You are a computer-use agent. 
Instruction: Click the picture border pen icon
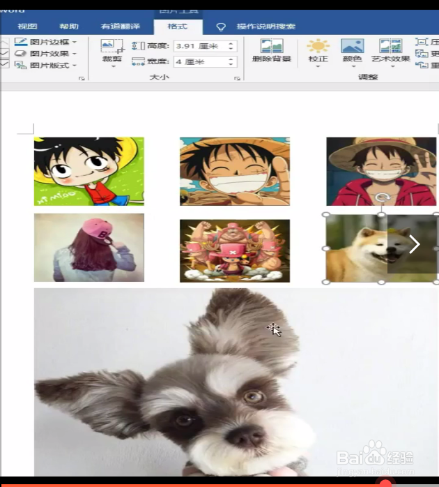click(x=21, y=42)
